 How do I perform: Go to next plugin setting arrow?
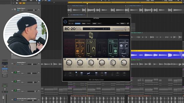click(72, 23)
